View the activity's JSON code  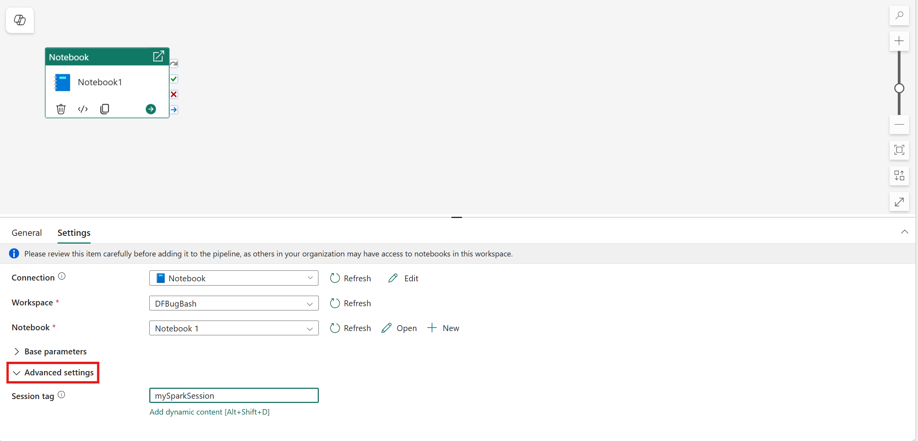(82, 109)
